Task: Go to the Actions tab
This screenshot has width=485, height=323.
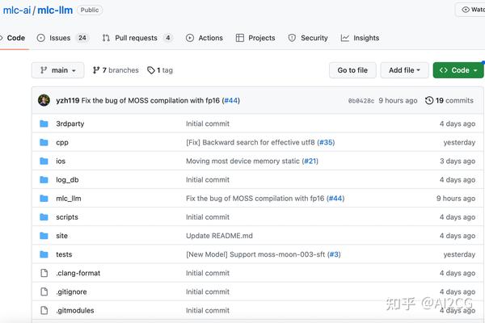Action: click(205, 38)
